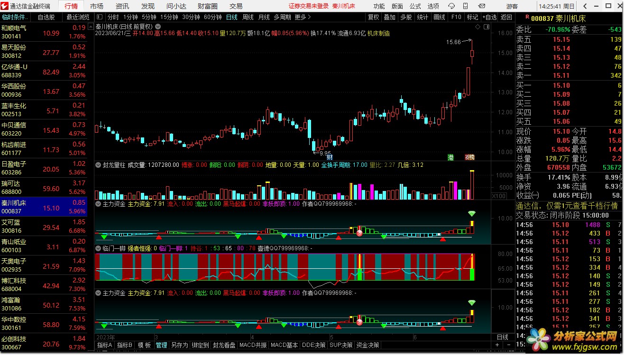Click the 秦川机床 stock name link in title bar
The image size is (625, 355).
[x=344, y=6]
